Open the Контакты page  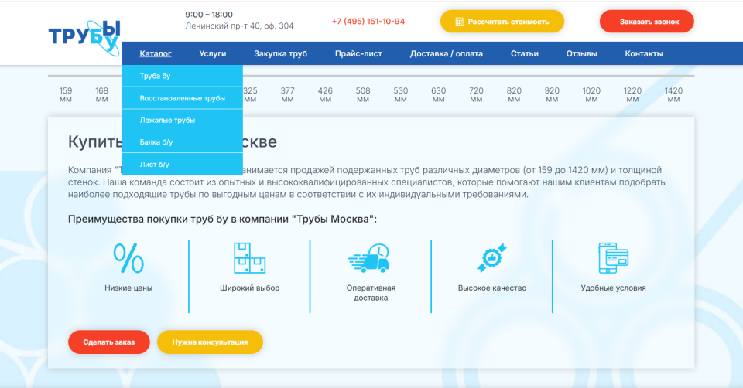(x=643, y=53)
